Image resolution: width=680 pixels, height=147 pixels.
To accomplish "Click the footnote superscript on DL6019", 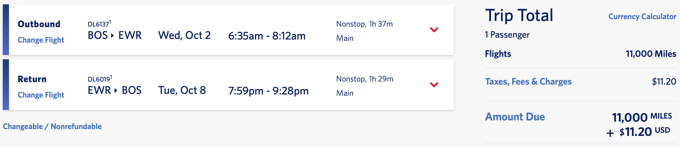I will [111, 77].
